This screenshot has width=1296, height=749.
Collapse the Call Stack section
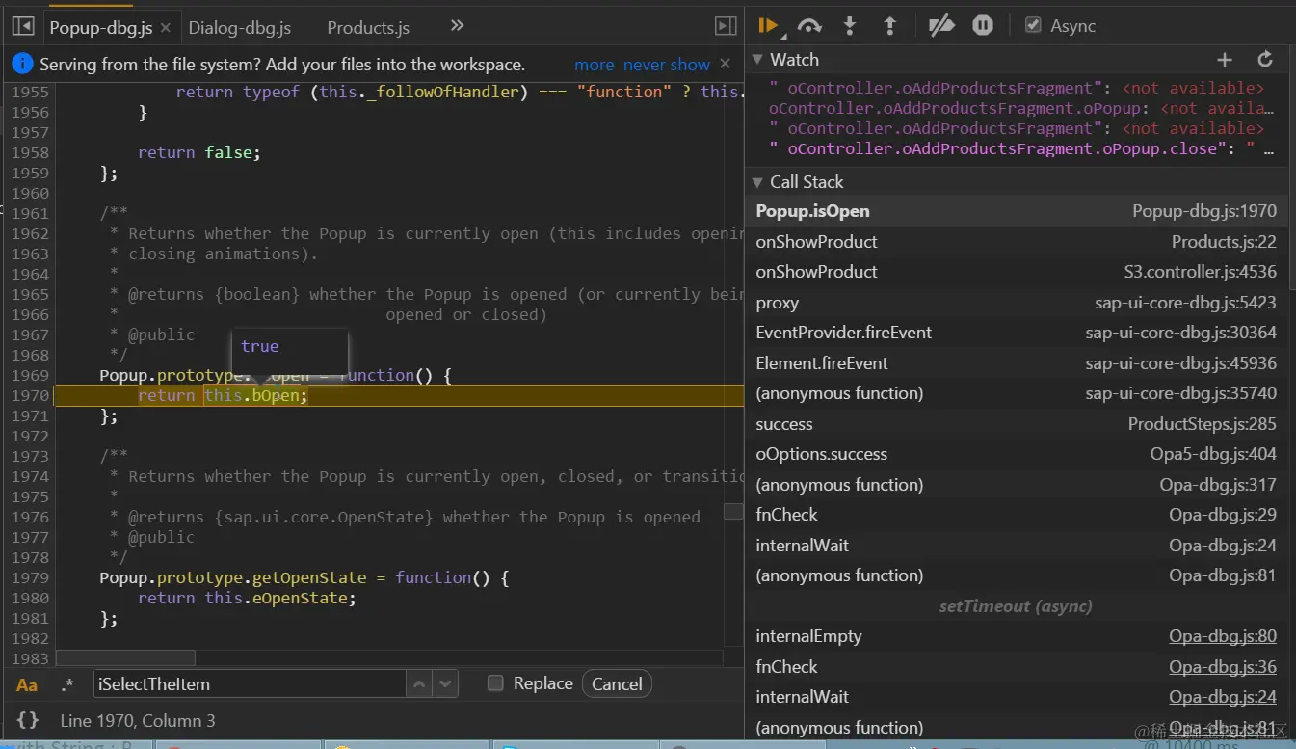[x=757, y=182]
